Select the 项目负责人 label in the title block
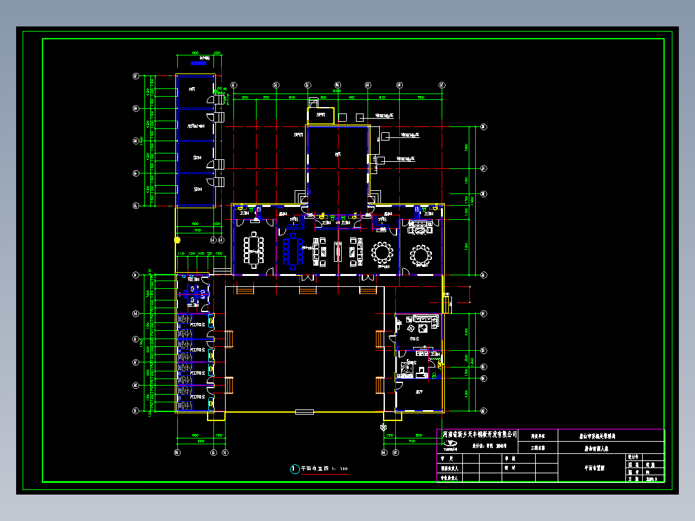 (449, 468)
